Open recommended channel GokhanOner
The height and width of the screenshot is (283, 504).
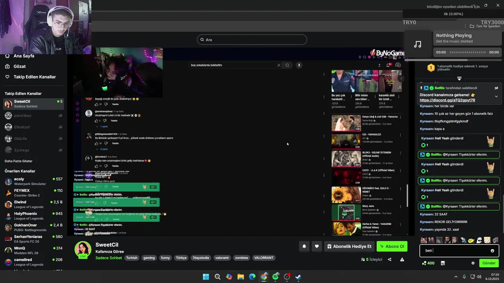[x=33, y=227]
